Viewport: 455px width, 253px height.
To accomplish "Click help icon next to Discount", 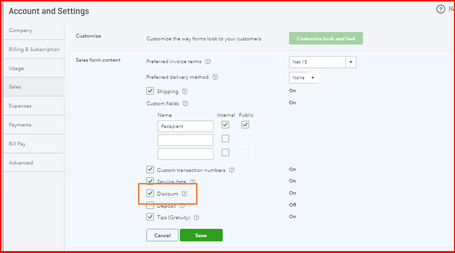I will point(184,194).
